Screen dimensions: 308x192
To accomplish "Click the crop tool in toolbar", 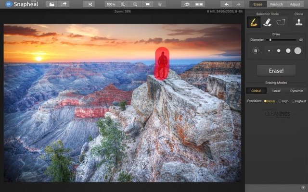I will (89, 4).
